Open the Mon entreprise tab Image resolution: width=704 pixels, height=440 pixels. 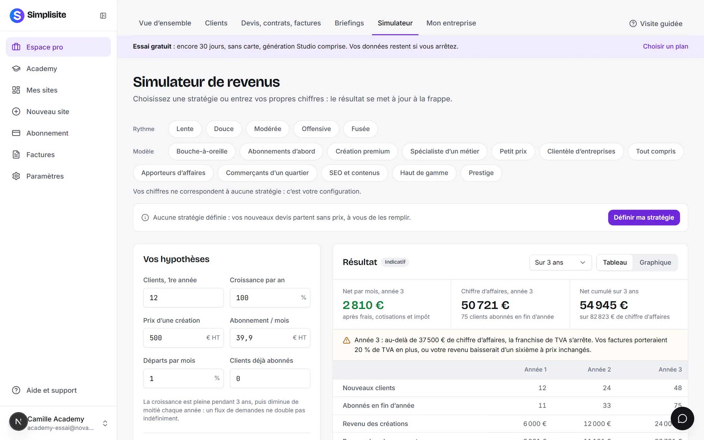(451, 23)
